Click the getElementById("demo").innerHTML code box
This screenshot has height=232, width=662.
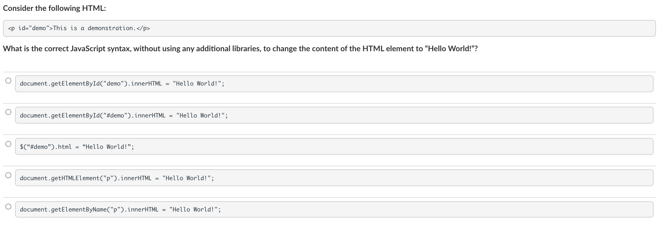pyautogui.click(x=334, y=84)
